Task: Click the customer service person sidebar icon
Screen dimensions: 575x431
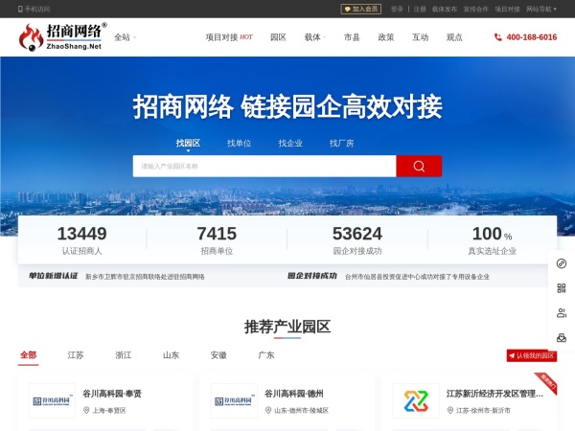Action: tap(561, 313)
